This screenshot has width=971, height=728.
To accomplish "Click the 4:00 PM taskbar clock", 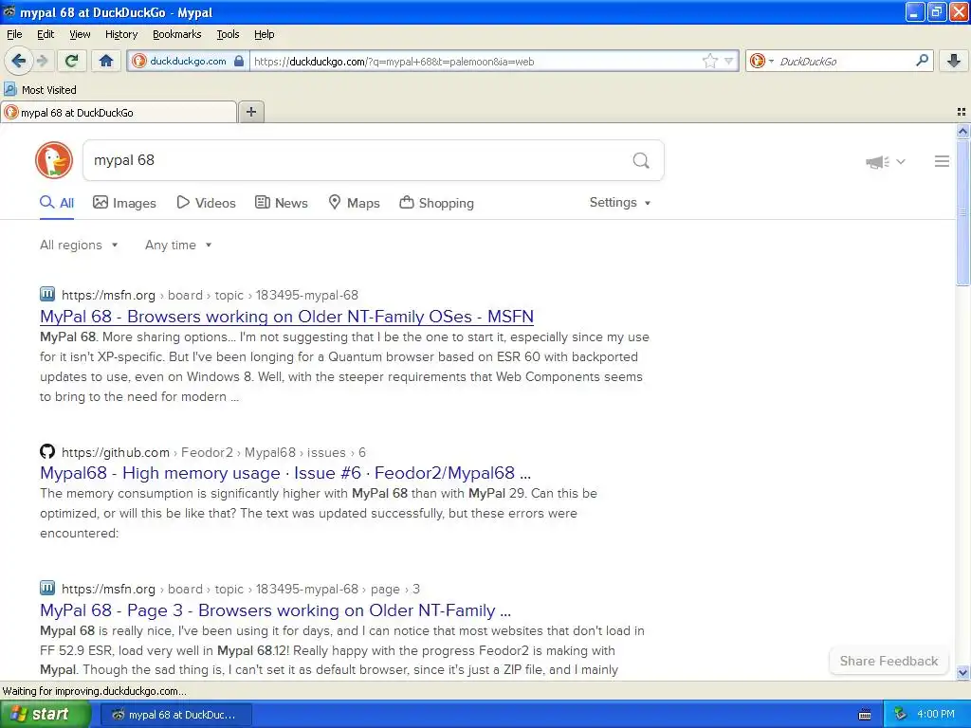I will 936,714.
